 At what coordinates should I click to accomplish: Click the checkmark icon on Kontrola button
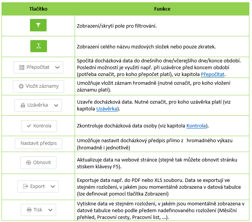coord(29,126)
